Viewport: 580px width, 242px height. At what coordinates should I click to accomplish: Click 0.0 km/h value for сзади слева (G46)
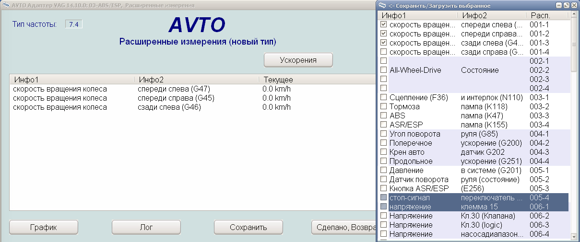coord(277,107)
